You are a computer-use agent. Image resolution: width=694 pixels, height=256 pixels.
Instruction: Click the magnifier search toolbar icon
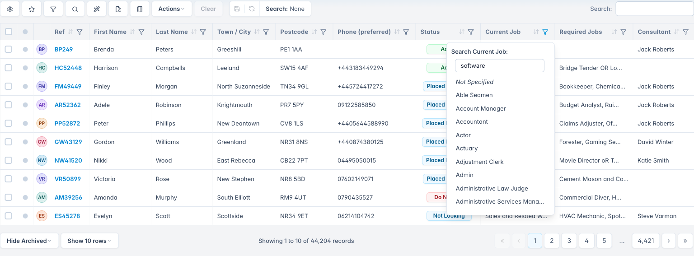point(75,9)
